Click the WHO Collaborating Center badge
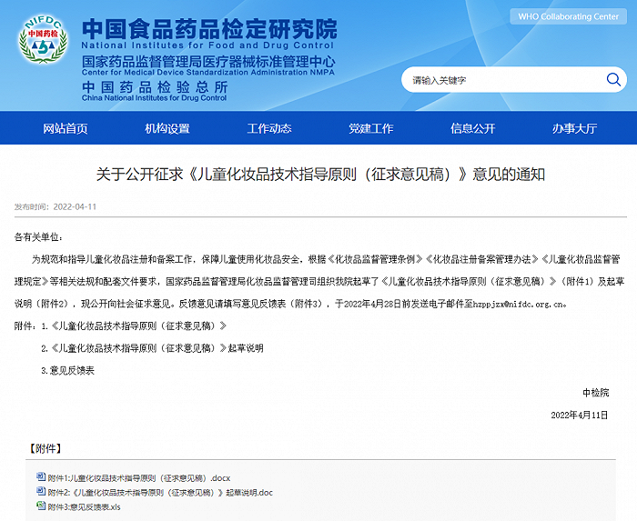 point(569,16)
